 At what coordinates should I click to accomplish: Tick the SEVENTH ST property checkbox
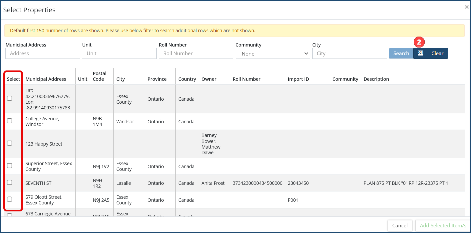coord(10,182)
